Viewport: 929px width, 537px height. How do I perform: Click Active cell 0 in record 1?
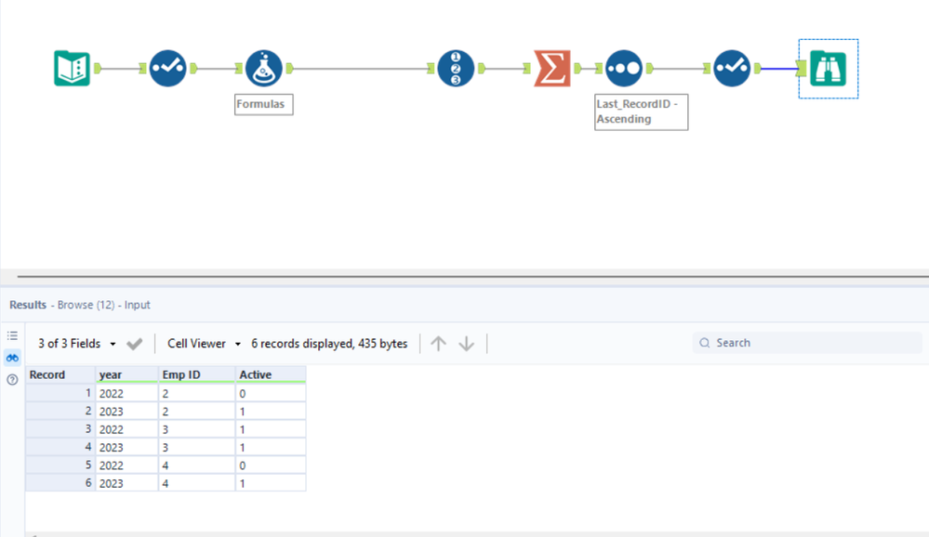(271, 393)
